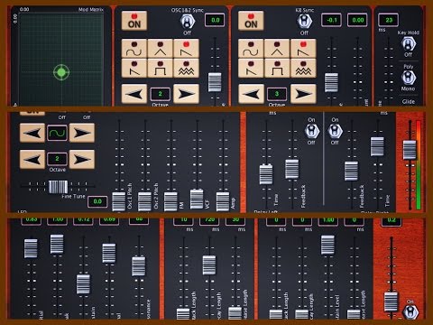Increase second oscillator octave with right arrow
This screenshot has width=433, height=325.
tap(303, 94)
